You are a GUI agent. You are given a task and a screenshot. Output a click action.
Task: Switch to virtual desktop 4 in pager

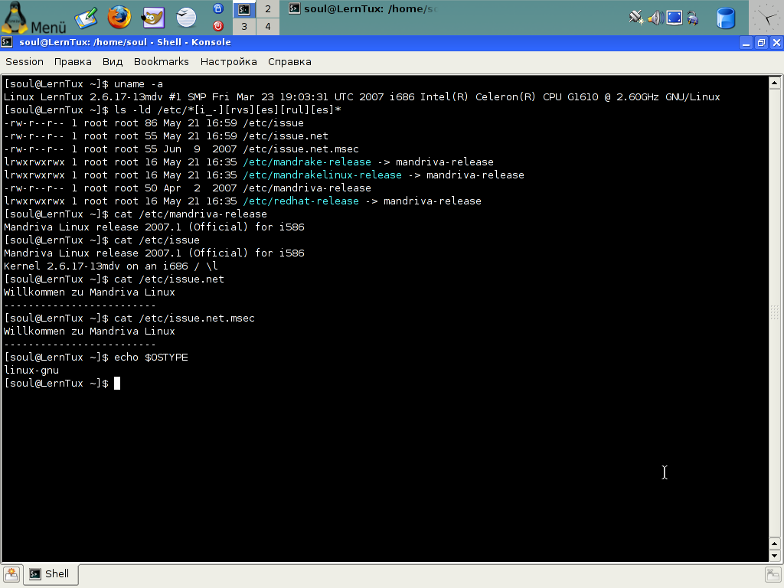point(268,27)
